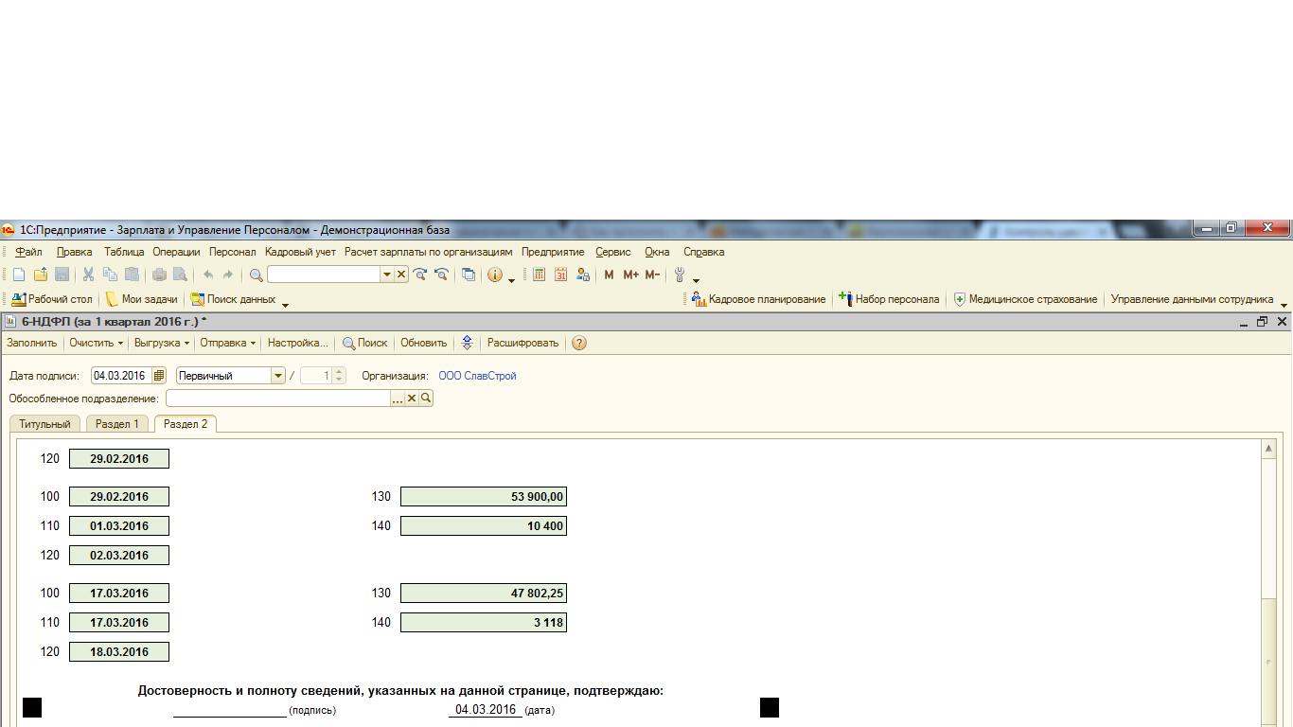
Task: Expand the Help icon dropdown arrow
Action: click(x=511, y=280)
